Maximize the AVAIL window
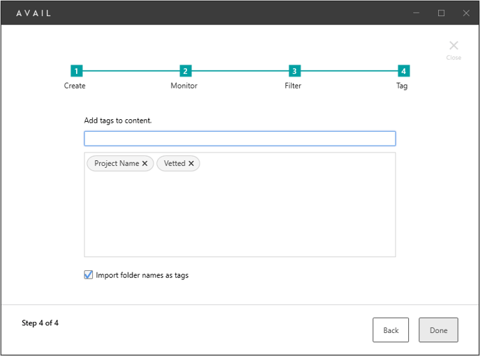Screen dimensions: 480x356 (441, 13)
